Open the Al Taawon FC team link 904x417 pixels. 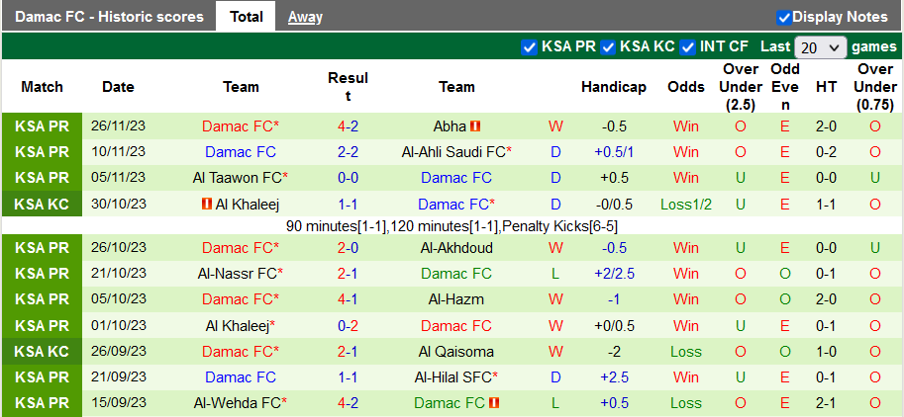tap(238, 178)
